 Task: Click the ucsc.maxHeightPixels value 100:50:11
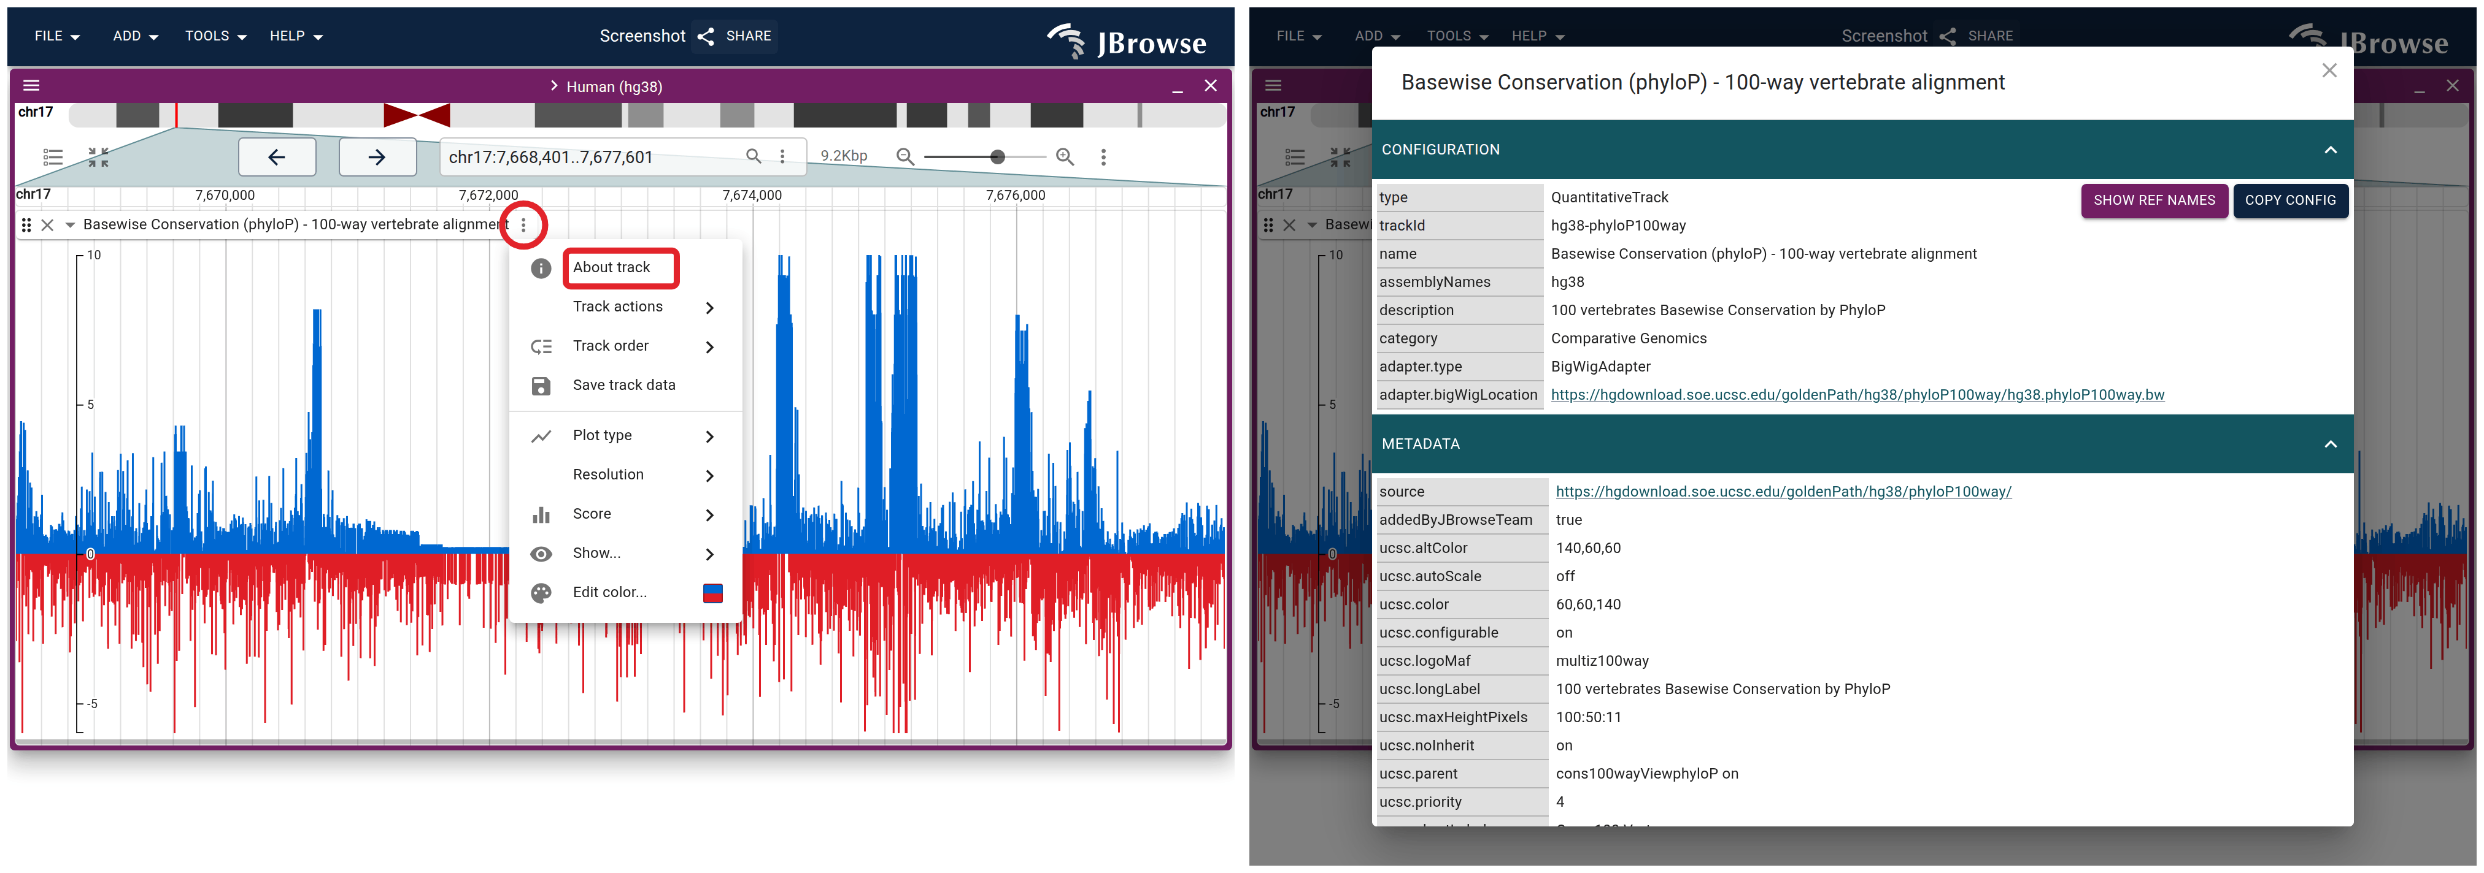click(1588, 717)
